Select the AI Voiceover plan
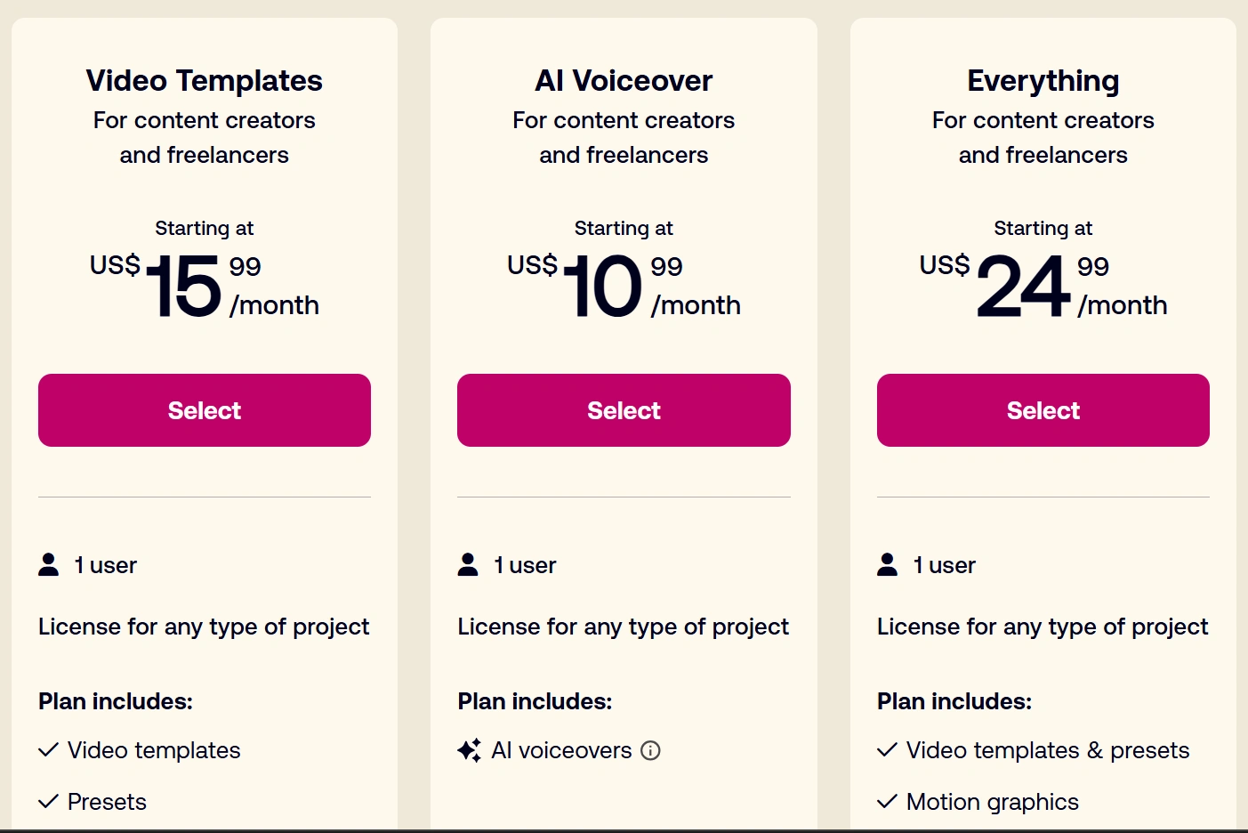Viewport: 1248px width, 833px height. click(x=624, y=410)
